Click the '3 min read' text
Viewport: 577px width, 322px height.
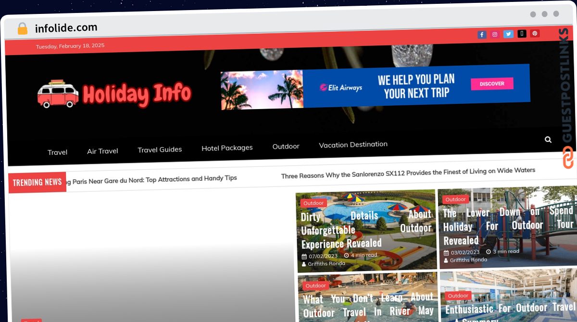[506, 251]
